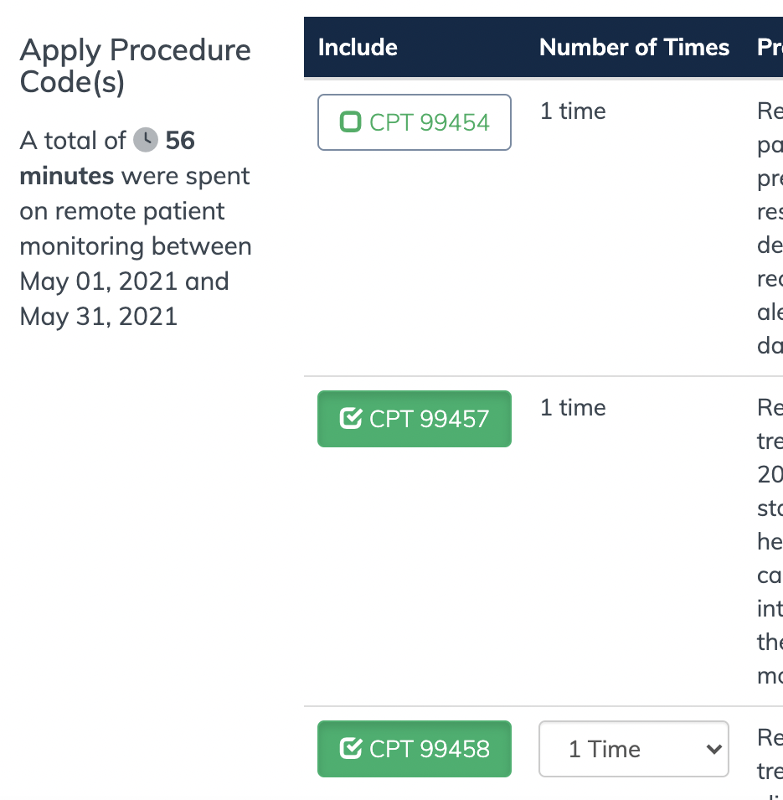Viewport: 783px width, 800px height.
Task: Uncheck the checkmark icon in CPT 99457
Action: [350, 419]
